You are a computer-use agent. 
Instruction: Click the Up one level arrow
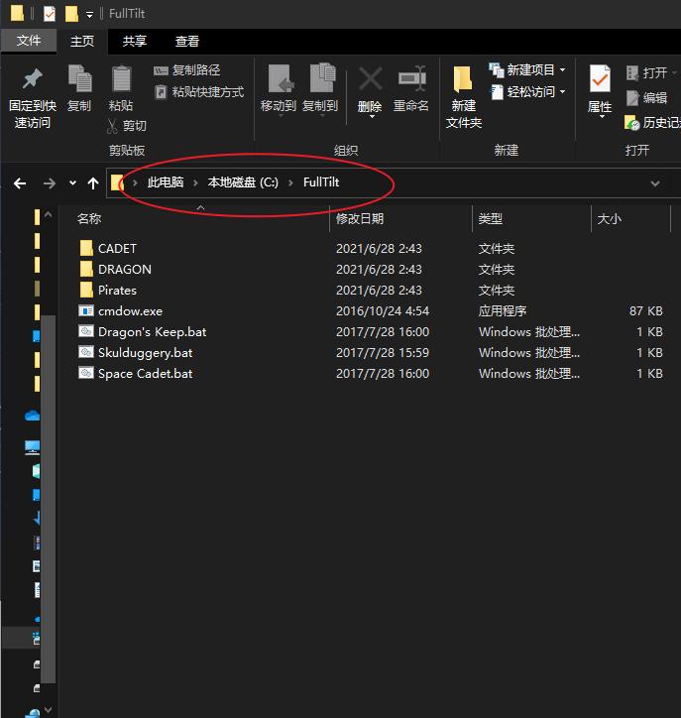[93, 183]
